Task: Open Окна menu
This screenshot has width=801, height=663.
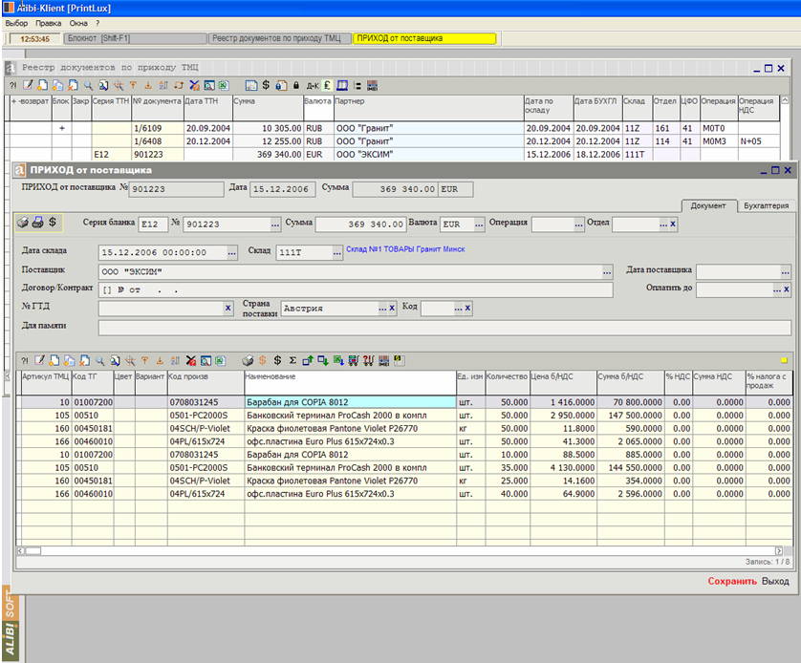Action: tap(78, 23)
